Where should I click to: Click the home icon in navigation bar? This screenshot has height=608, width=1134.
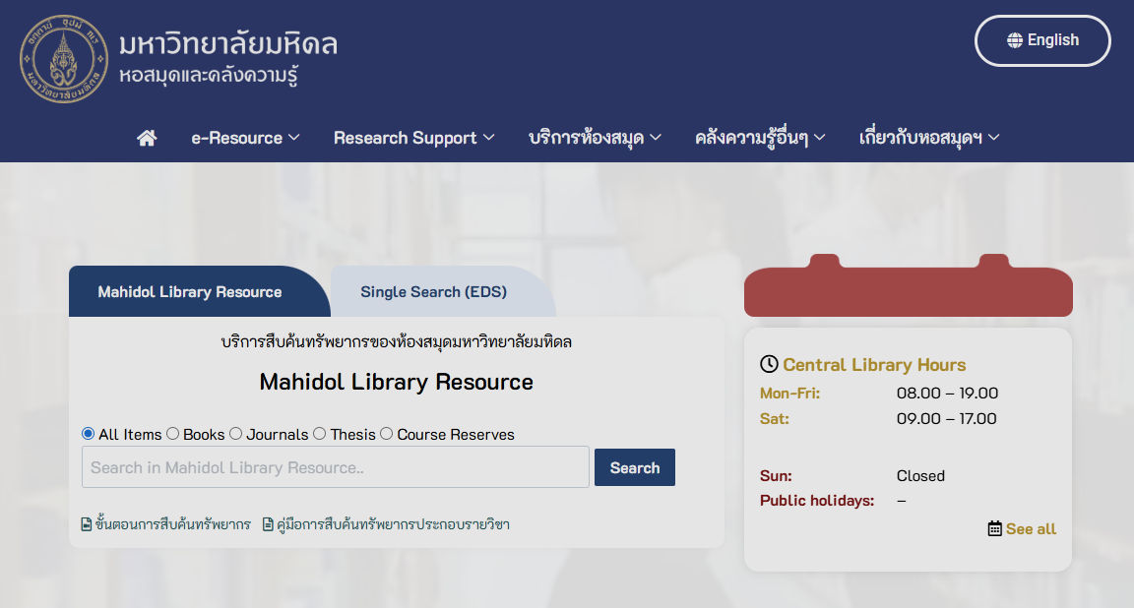pyautogui.click(x=147, y=138)
